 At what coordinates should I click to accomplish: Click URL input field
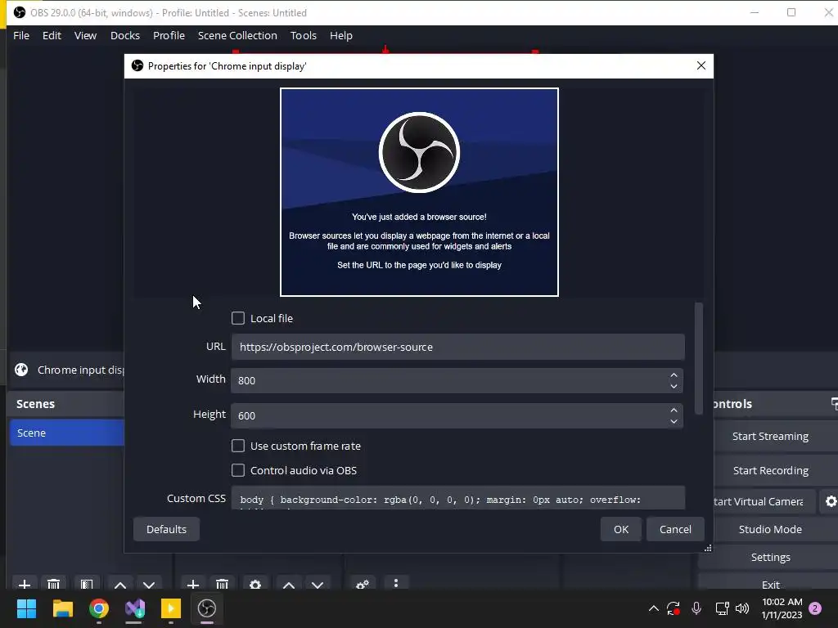pyautogui.click(x=457, y=347)
